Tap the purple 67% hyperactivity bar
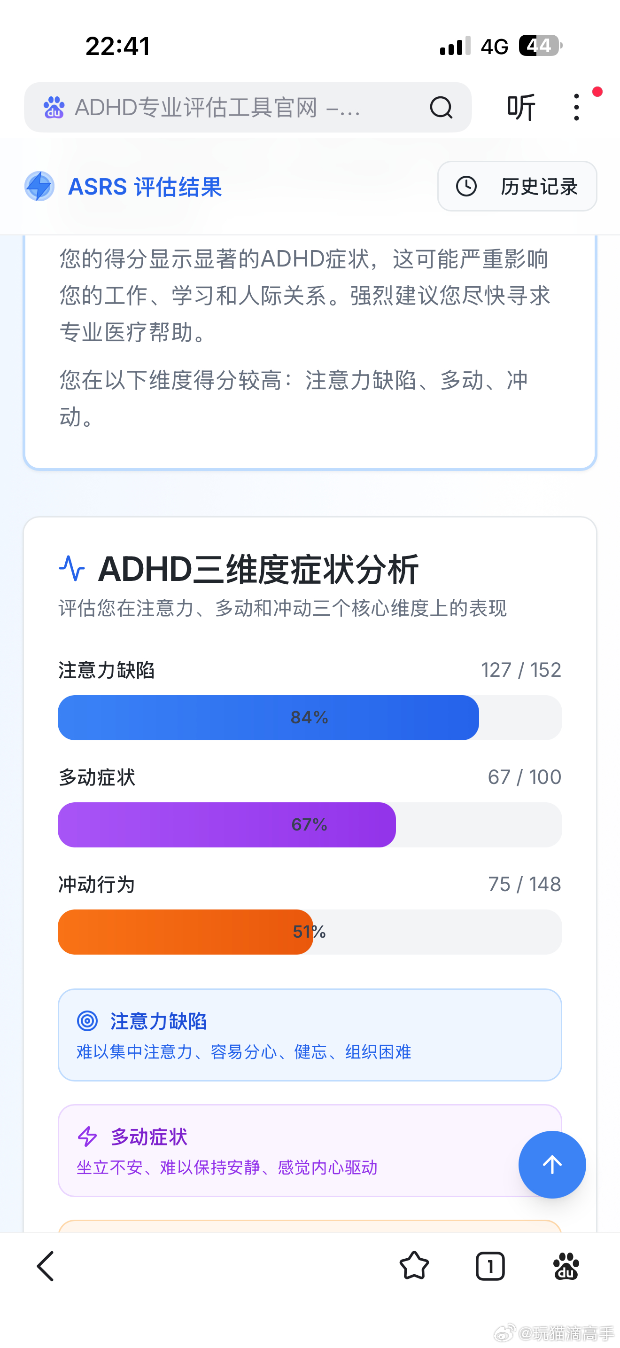The height and width of the screenshot is (1348, 620). (226, 825)
